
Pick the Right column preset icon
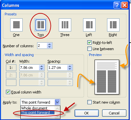tap(113, 25)
